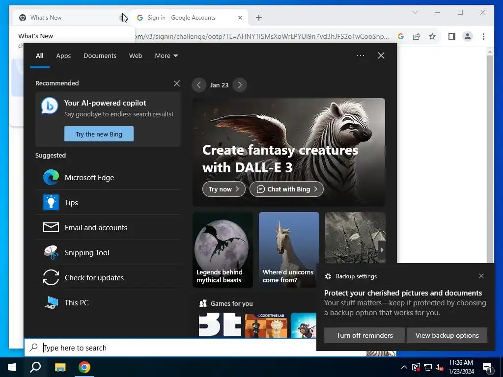Open the Microsoft Edge suggested app
This screenshot has height=377, width=503.
(x=108, y=178)
